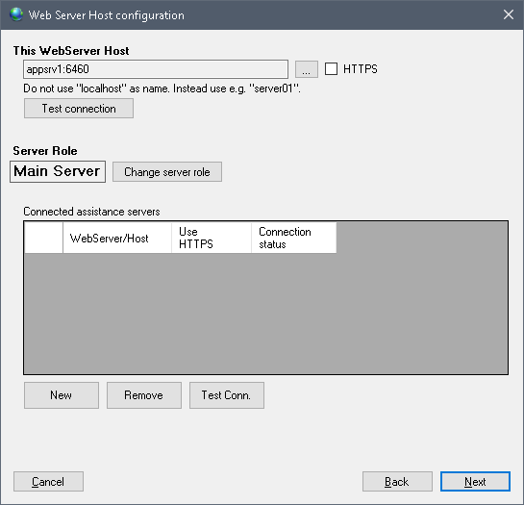Add a New assistance server
Screen dimensions: 524x505
(62, 395)
